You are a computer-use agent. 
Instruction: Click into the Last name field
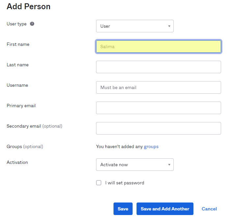tap(158, 67)
